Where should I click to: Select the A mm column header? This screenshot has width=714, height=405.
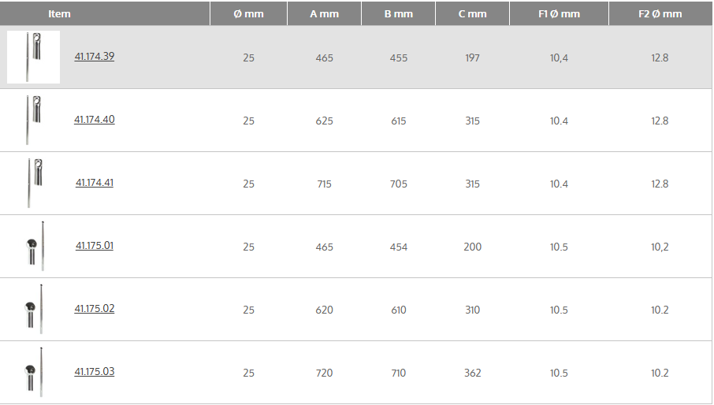pos(324,14)
